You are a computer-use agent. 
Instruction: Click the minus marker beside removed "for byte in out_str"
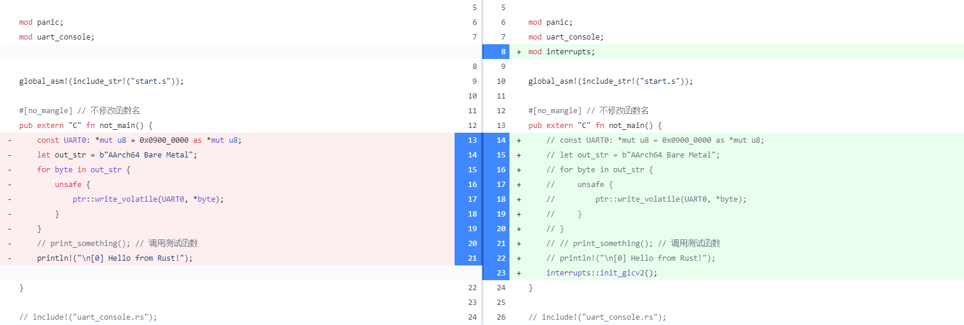9,170
